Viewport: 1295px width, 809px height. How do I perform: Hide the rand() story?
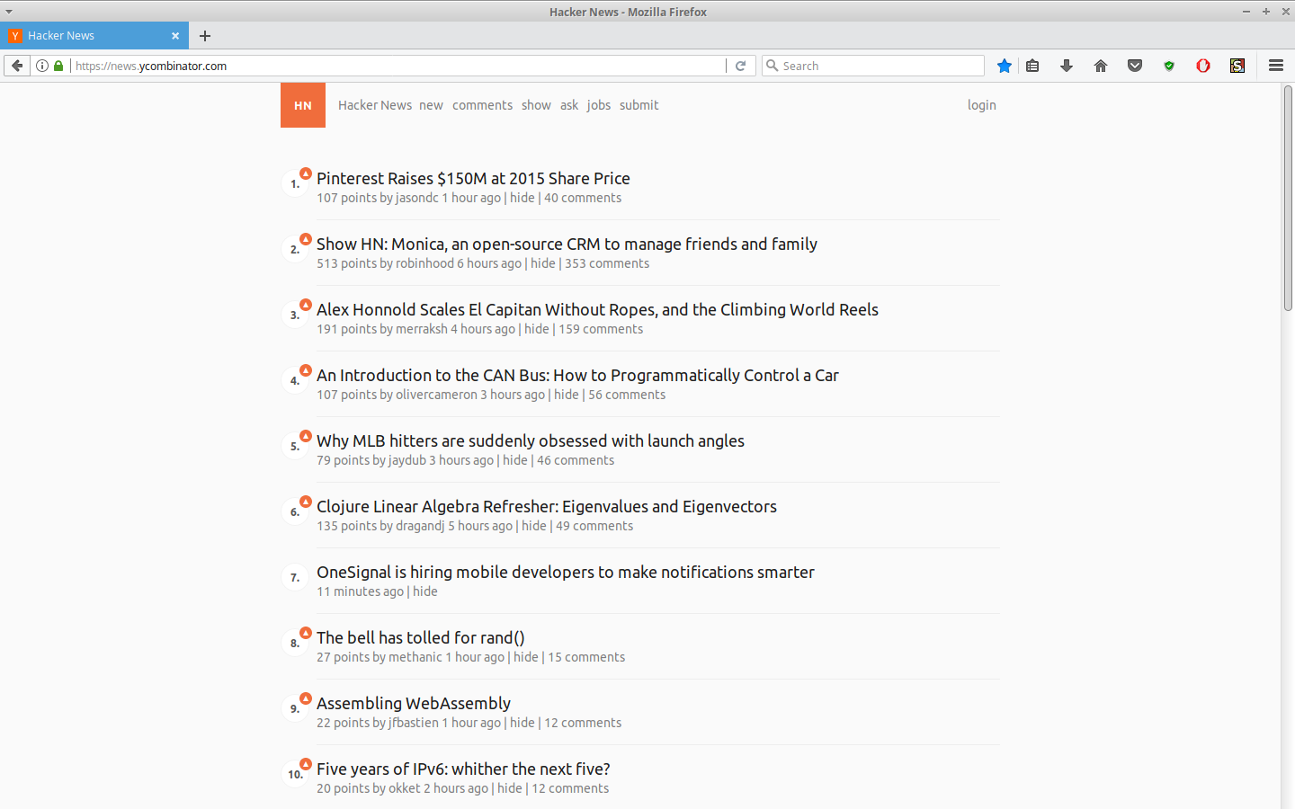pyautogui.click(x=525, y=657)
